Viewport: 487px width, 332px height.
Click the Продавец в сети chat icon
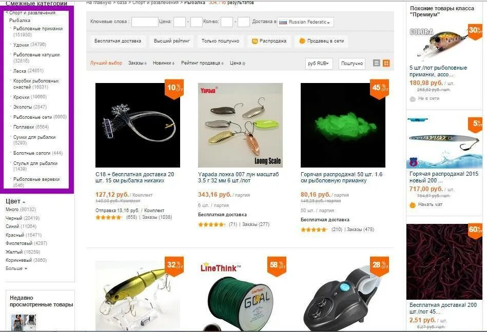pos(302,41)
